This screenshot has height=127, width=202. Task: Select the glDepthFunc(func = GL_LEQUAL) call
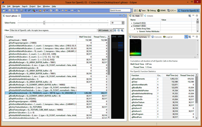point(56,99)
